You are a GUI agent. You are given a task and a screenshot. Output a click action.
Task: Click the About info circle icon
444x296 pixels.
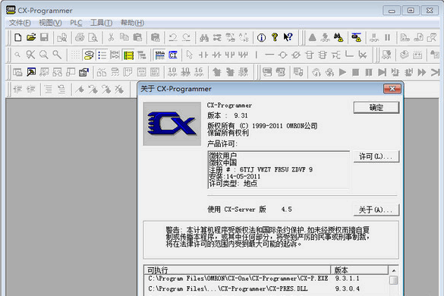pos(261,37)
